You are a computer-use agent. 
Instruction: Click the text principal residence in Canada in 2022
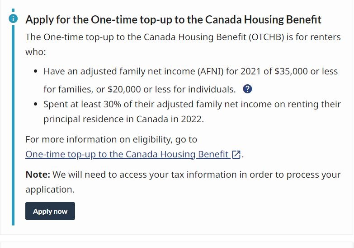(123, 119)
